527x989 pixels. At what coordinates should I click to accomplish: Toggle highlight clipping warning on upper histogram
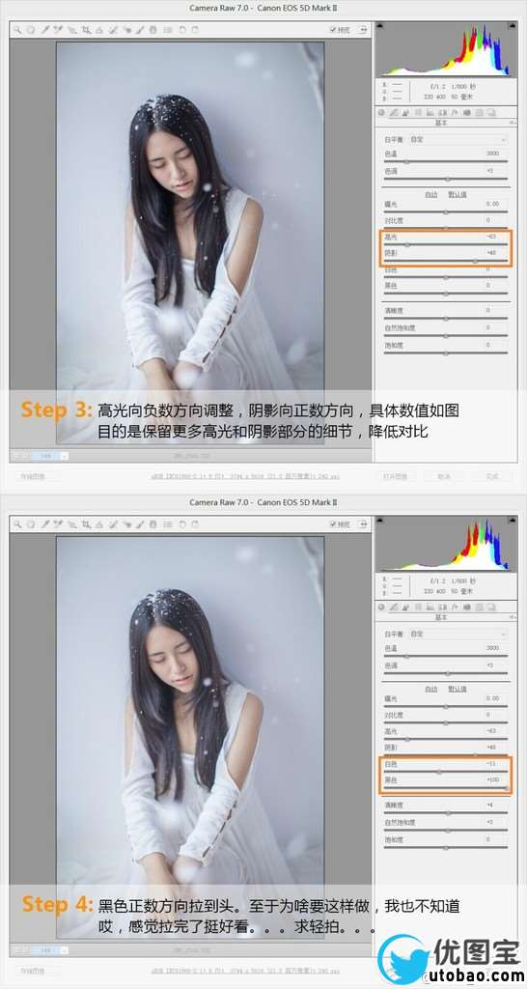[506, 26]
